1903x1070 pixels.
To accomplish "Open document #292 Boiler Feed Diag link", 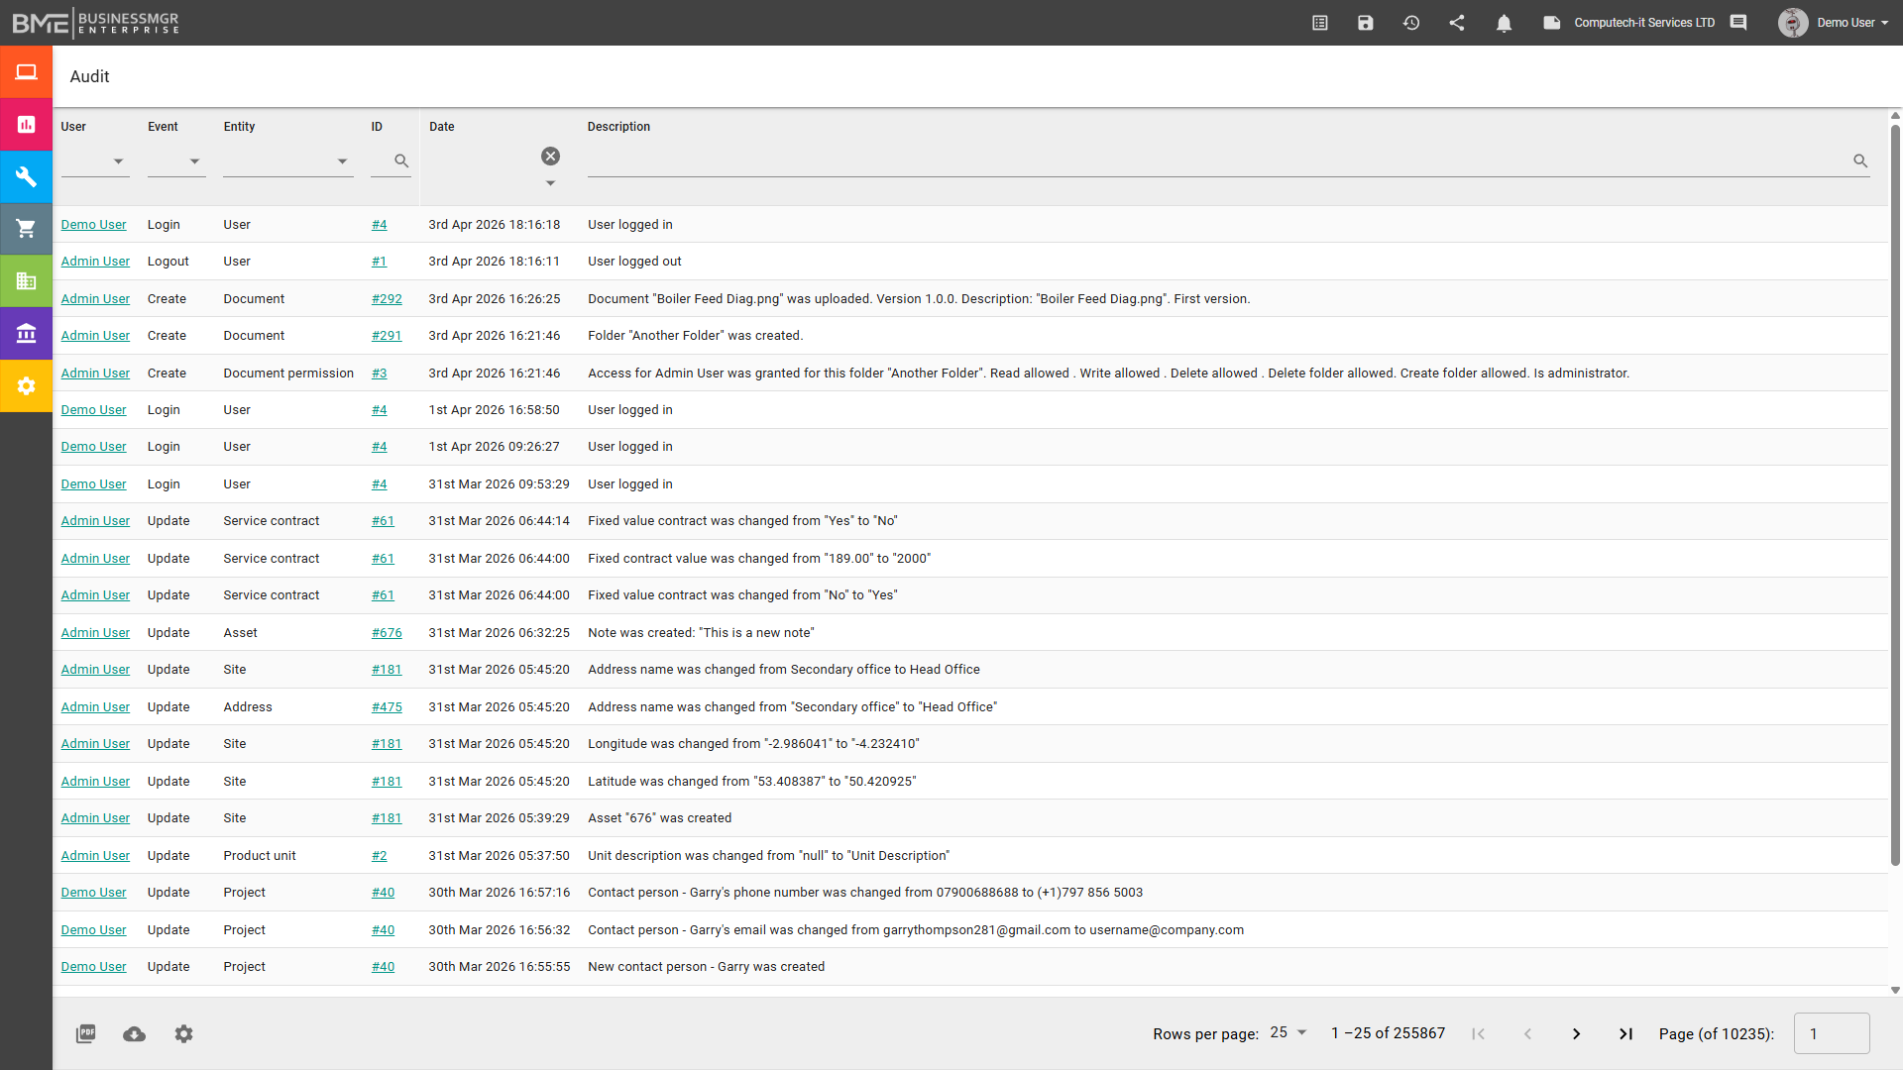I will point(387,298).
